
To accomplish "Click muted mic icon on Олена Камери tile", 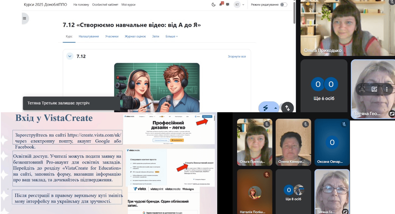I will pyautogui.click(x=305, y=124).
